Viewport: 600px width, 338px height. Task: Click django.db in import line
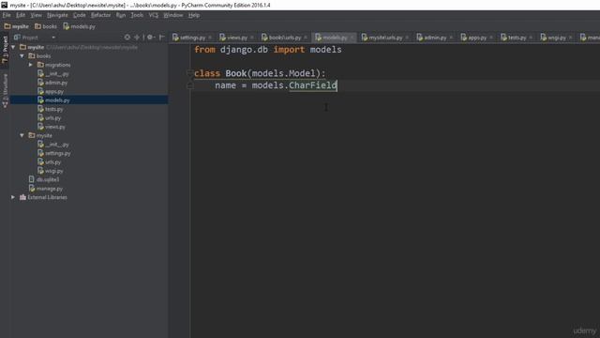pos(244,50)
